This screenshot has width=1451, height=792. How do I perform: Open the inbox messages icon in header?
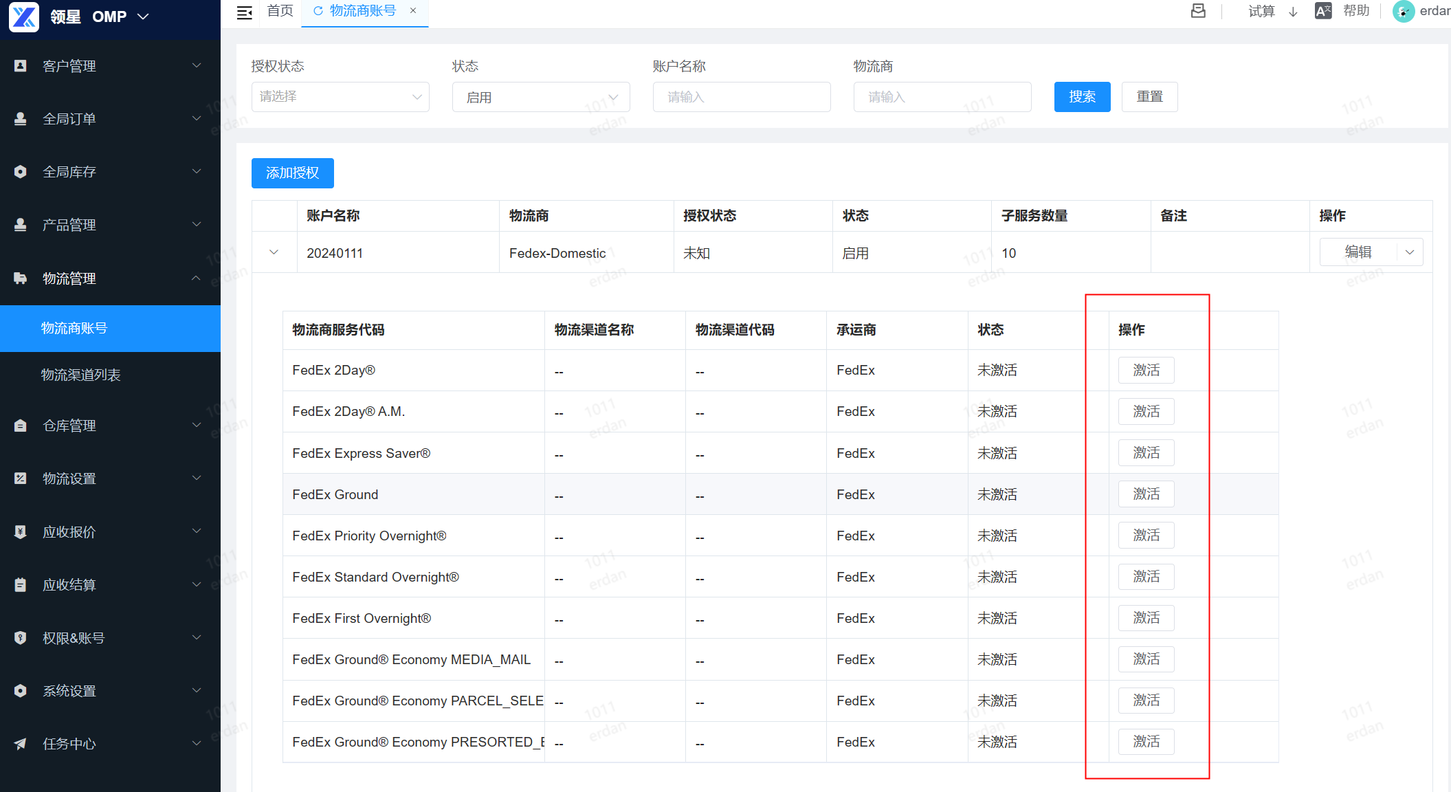click(1198, 11)
